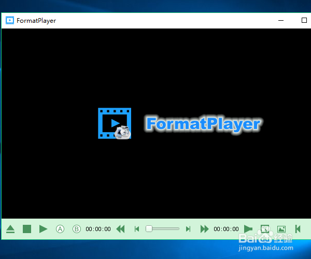The image size is (311, 259).
Task: Maximize the FormatPlayer window
Action: (304, 20)
